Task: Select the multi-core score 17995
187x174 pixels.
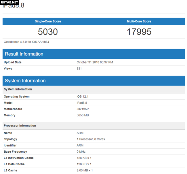Action: click(139, 32)
